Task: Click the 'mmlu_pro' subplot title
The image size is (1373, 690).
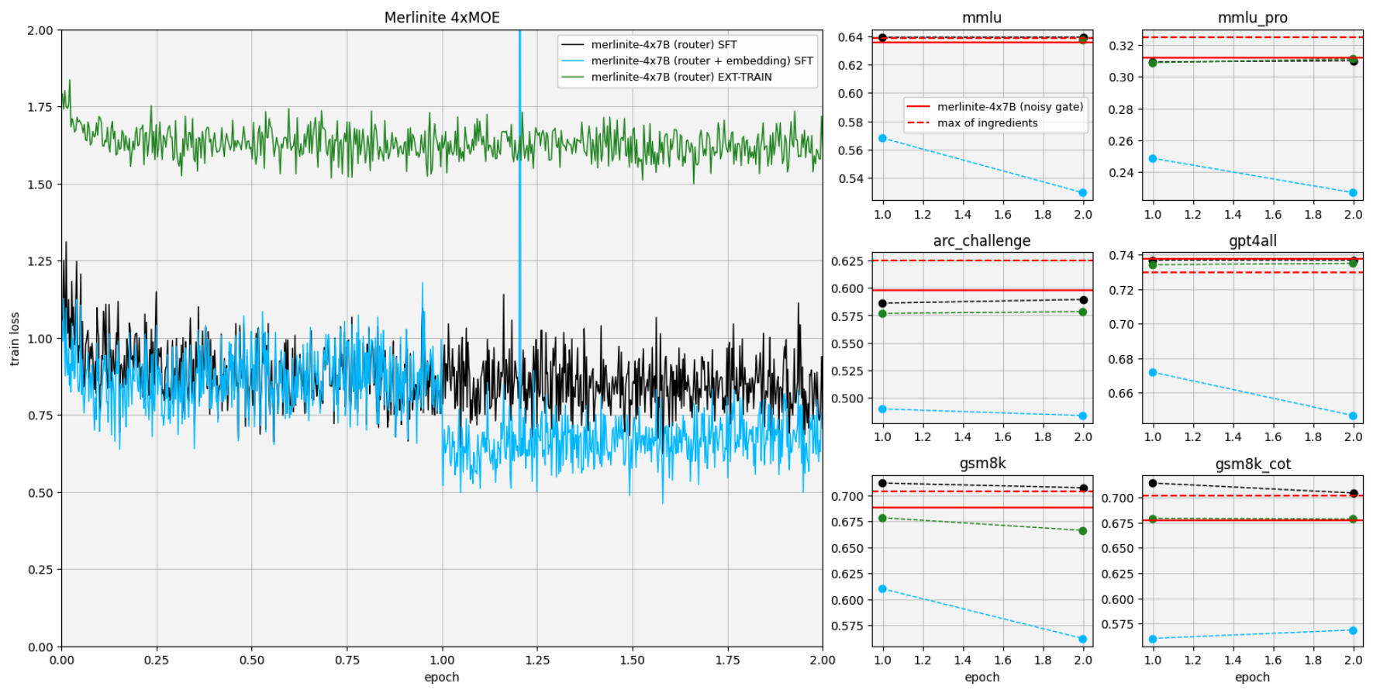Action: point(1252,17)
